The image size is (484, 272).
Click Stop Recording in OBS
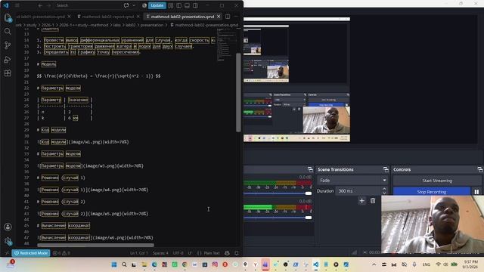432,191
